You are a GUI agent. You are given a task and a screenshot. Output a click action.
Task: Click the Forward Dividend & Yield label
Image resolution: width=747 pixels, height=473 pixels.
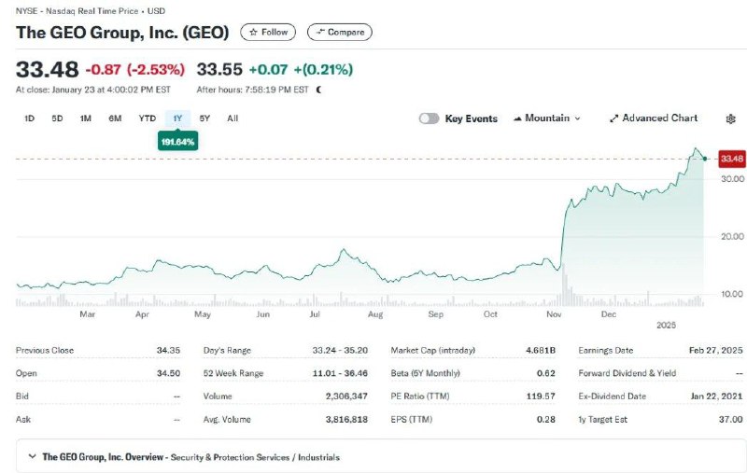(x=627, y=373)
